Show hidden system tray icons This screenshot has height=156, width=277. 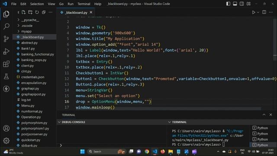pos(218,152)
